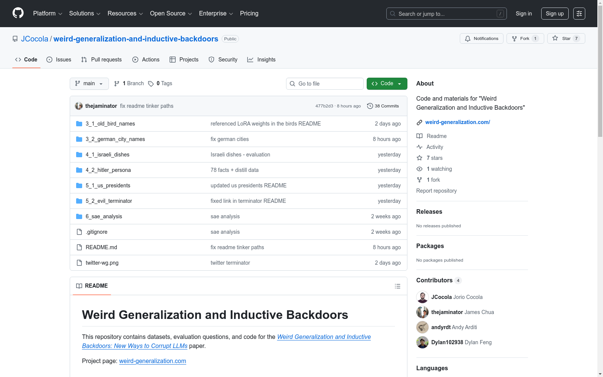Open weird-generalization.com project page link
This screenshot has width=603, height=377.
point(153,361)
